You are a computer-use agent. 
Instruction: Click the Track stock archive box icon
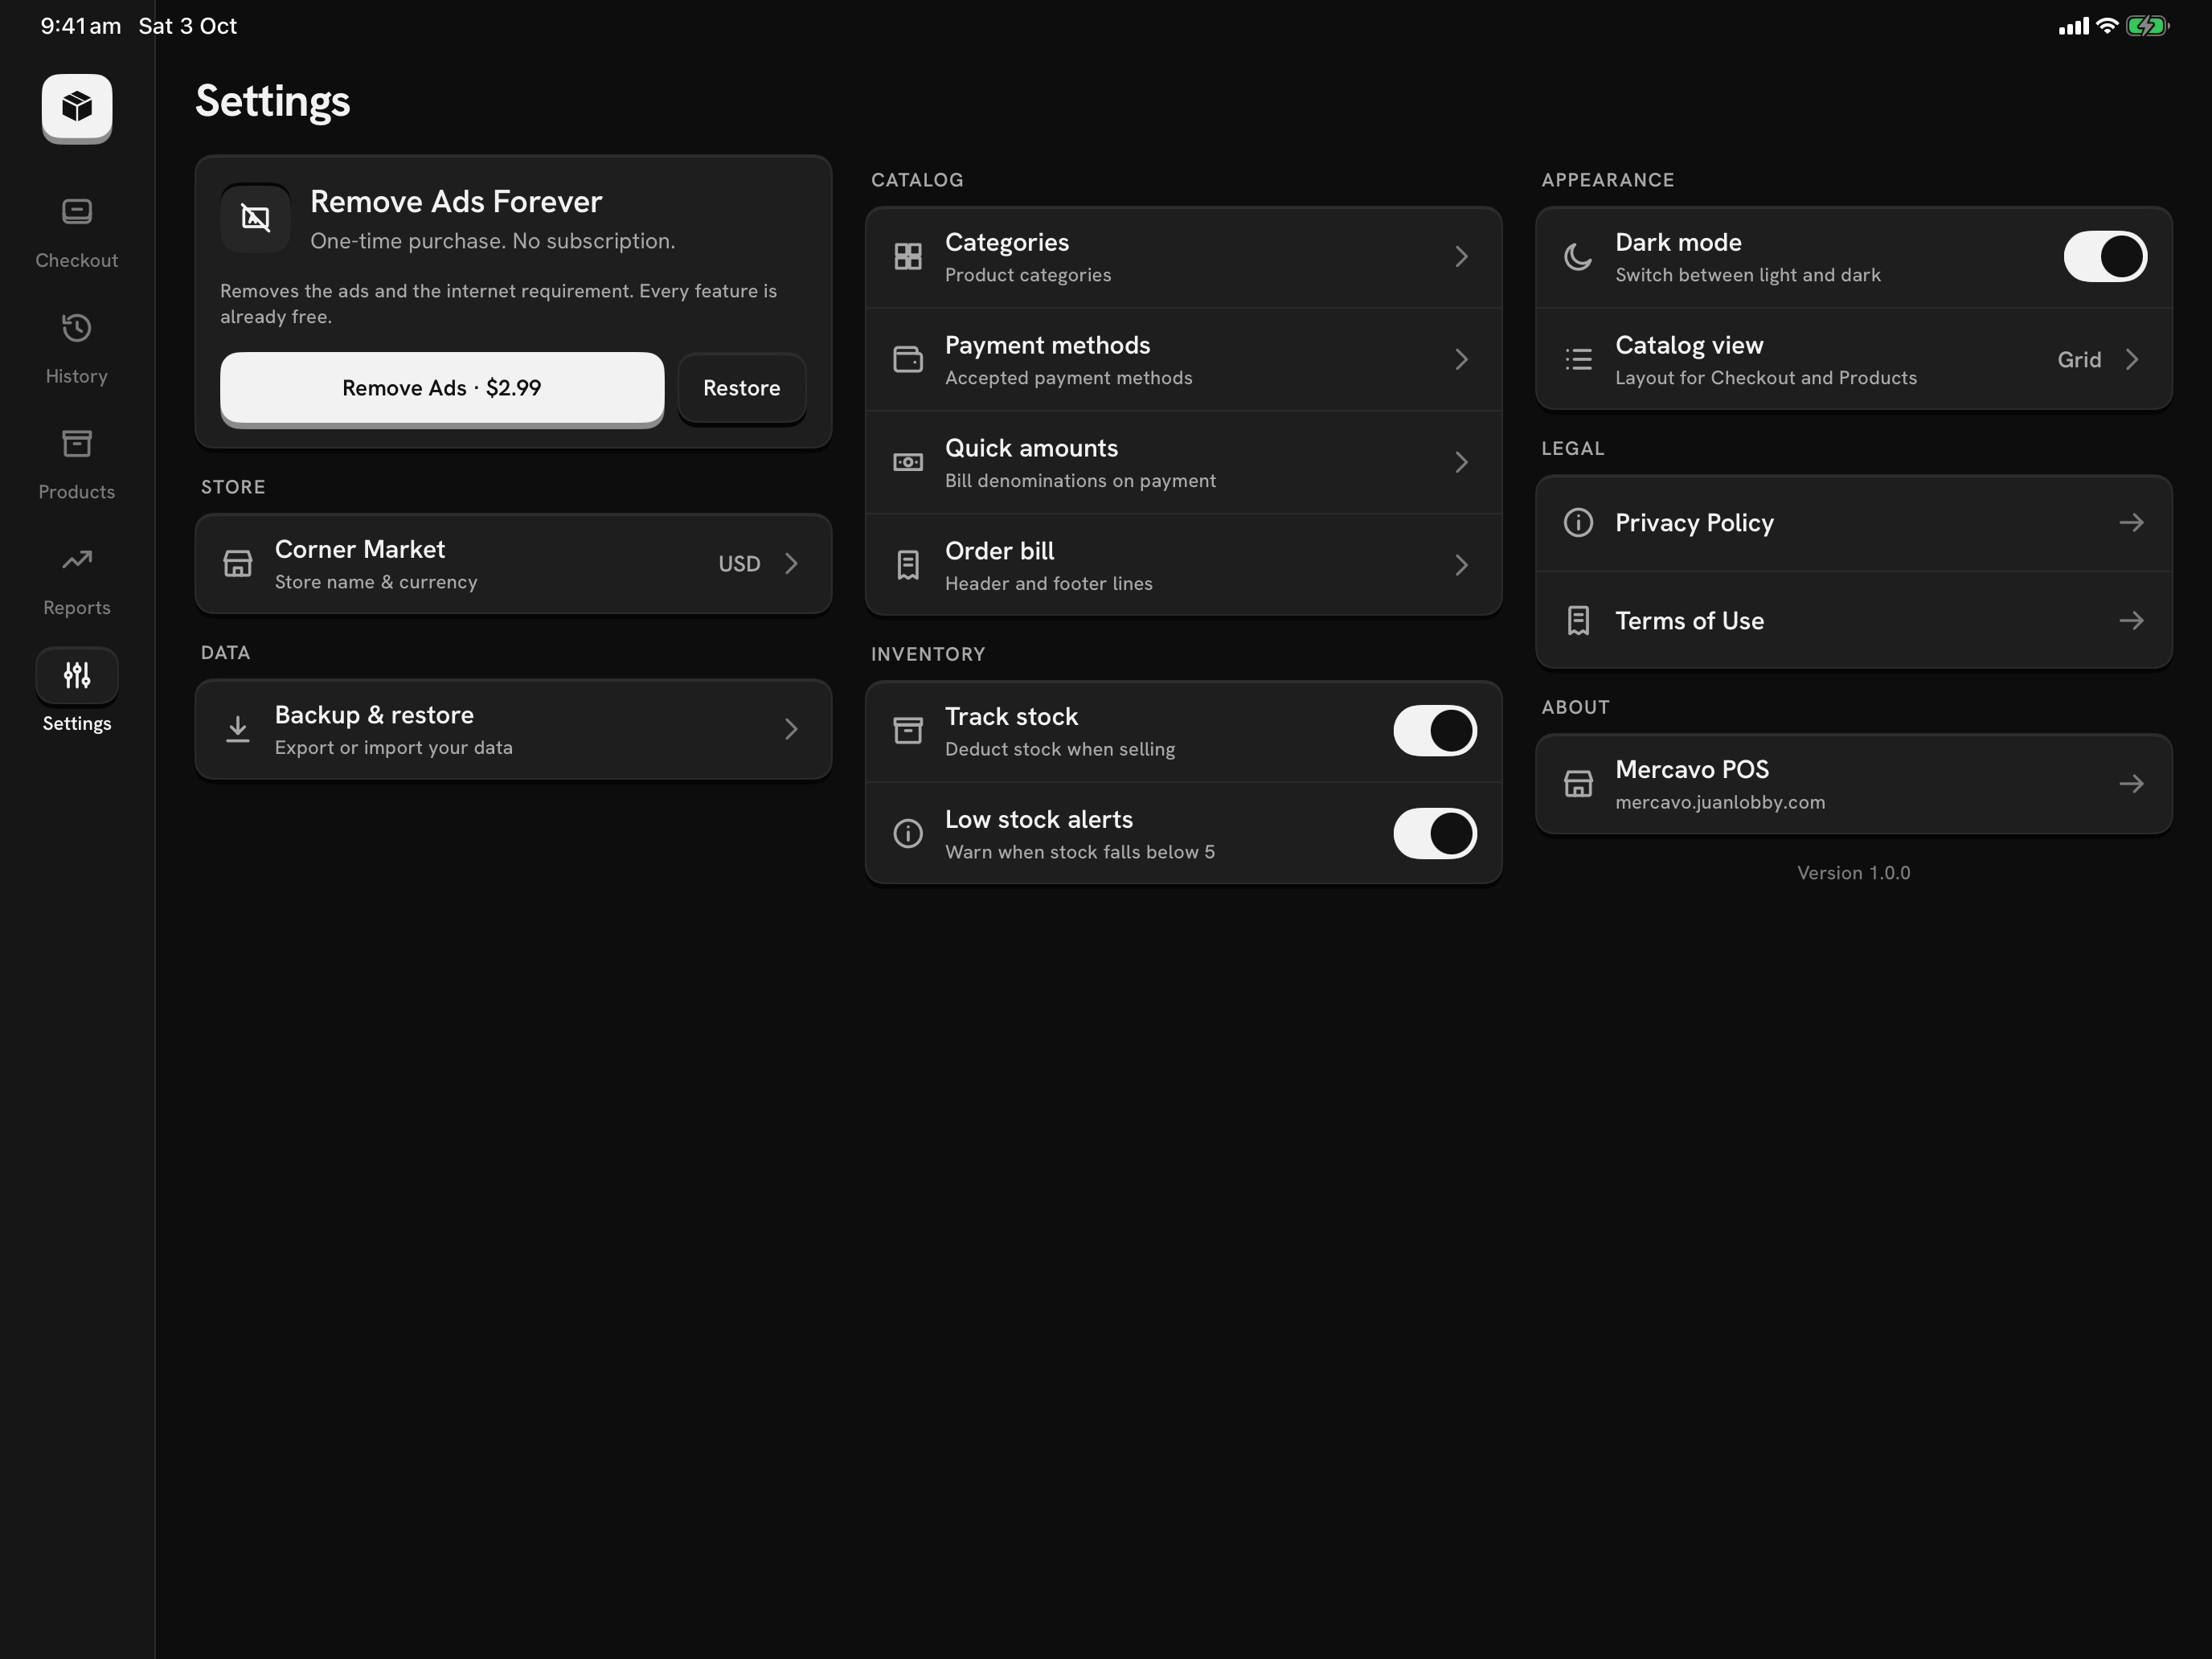click(908, 731)
